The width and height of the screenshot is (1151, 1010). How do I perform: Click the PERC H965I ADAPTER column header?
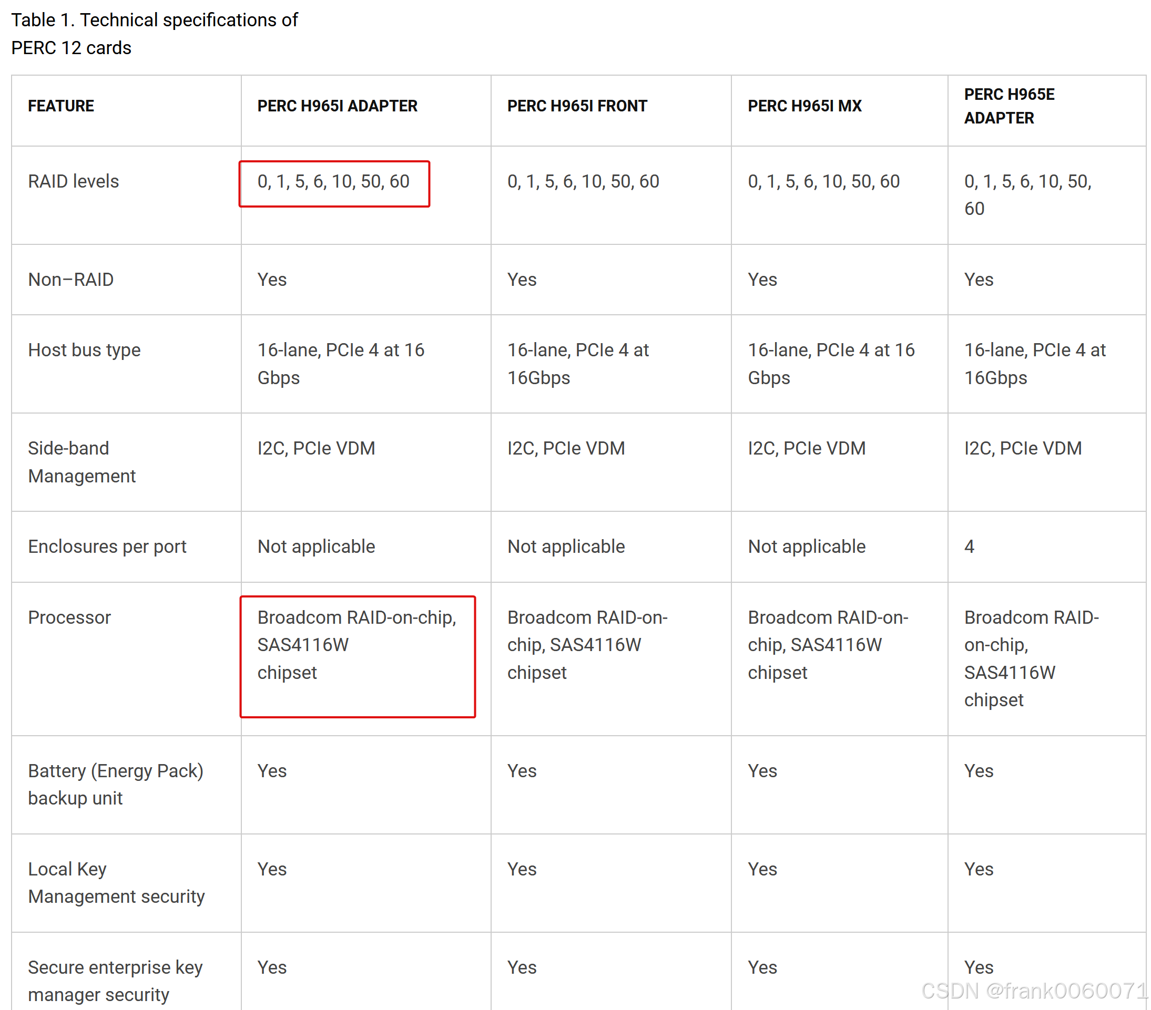point(337,106)
